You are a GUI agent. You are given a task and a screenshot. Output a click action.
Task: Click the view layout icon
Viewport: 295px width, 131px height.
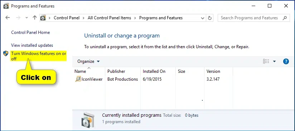266,61
